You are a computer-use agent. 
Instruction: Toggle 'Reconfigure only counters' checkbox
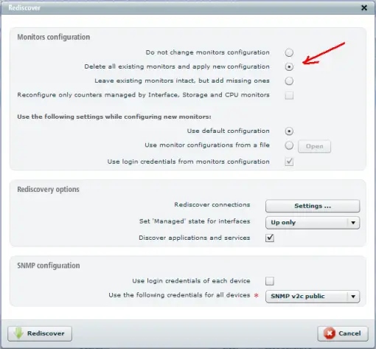(289, 95)
